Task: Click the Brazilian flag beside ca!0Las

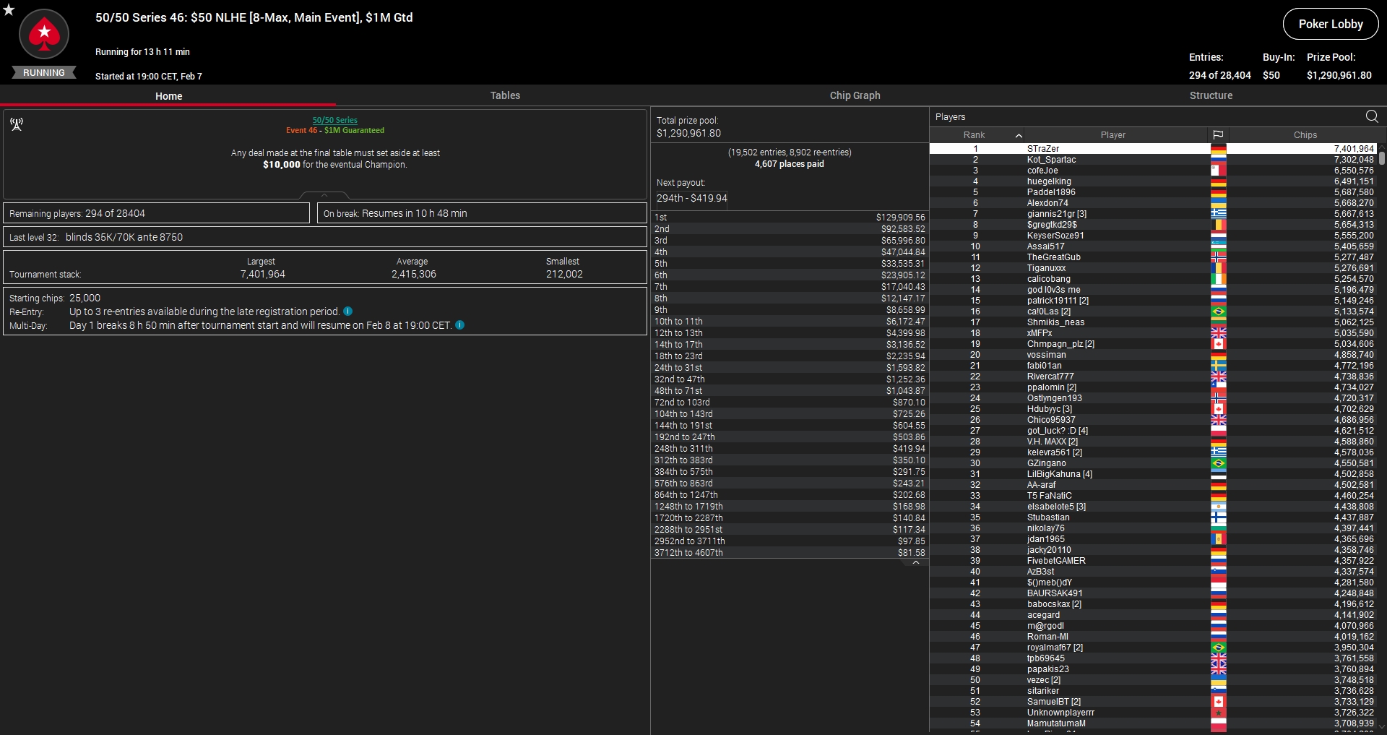Action: (x=1218, y=311)
